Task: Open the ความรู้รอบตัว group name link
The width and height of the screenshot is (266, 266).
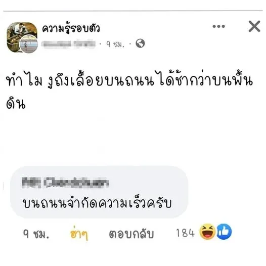Action: coord(71,28)
